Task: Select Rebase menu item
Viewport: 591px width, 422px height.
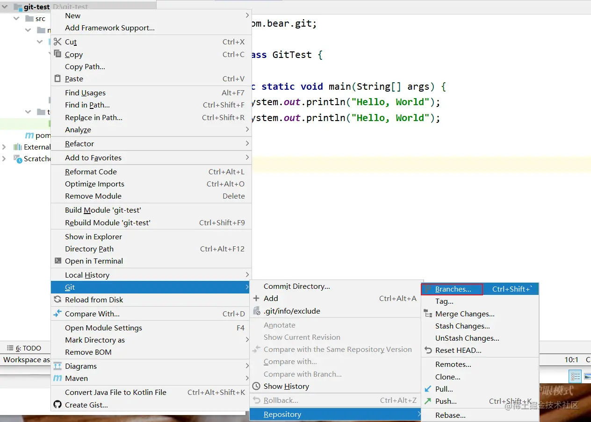Action: tap(480, 415)
